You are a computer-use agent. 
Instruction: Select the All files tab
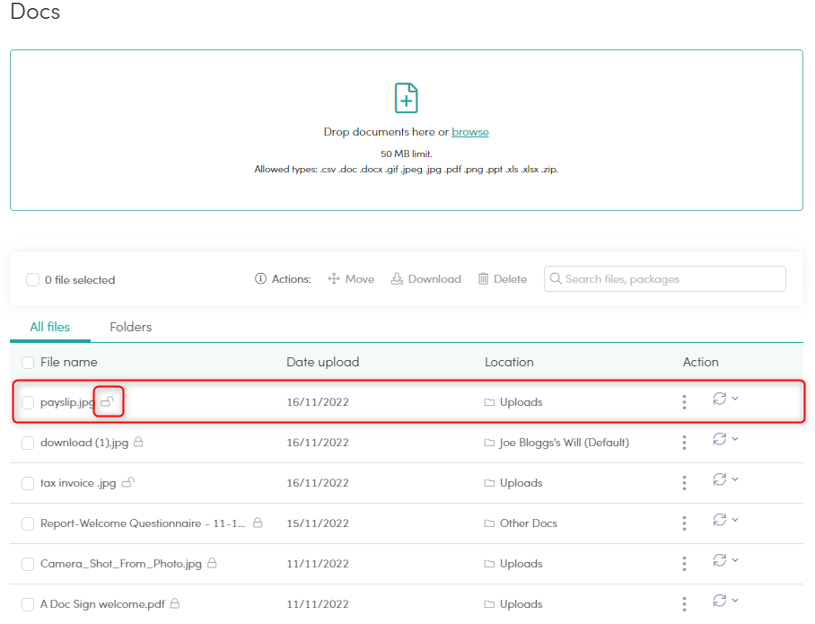49,327
